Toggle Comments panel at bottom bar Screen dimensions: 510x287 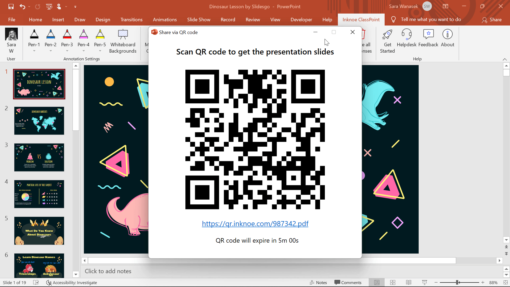click(x=348, y=282)
